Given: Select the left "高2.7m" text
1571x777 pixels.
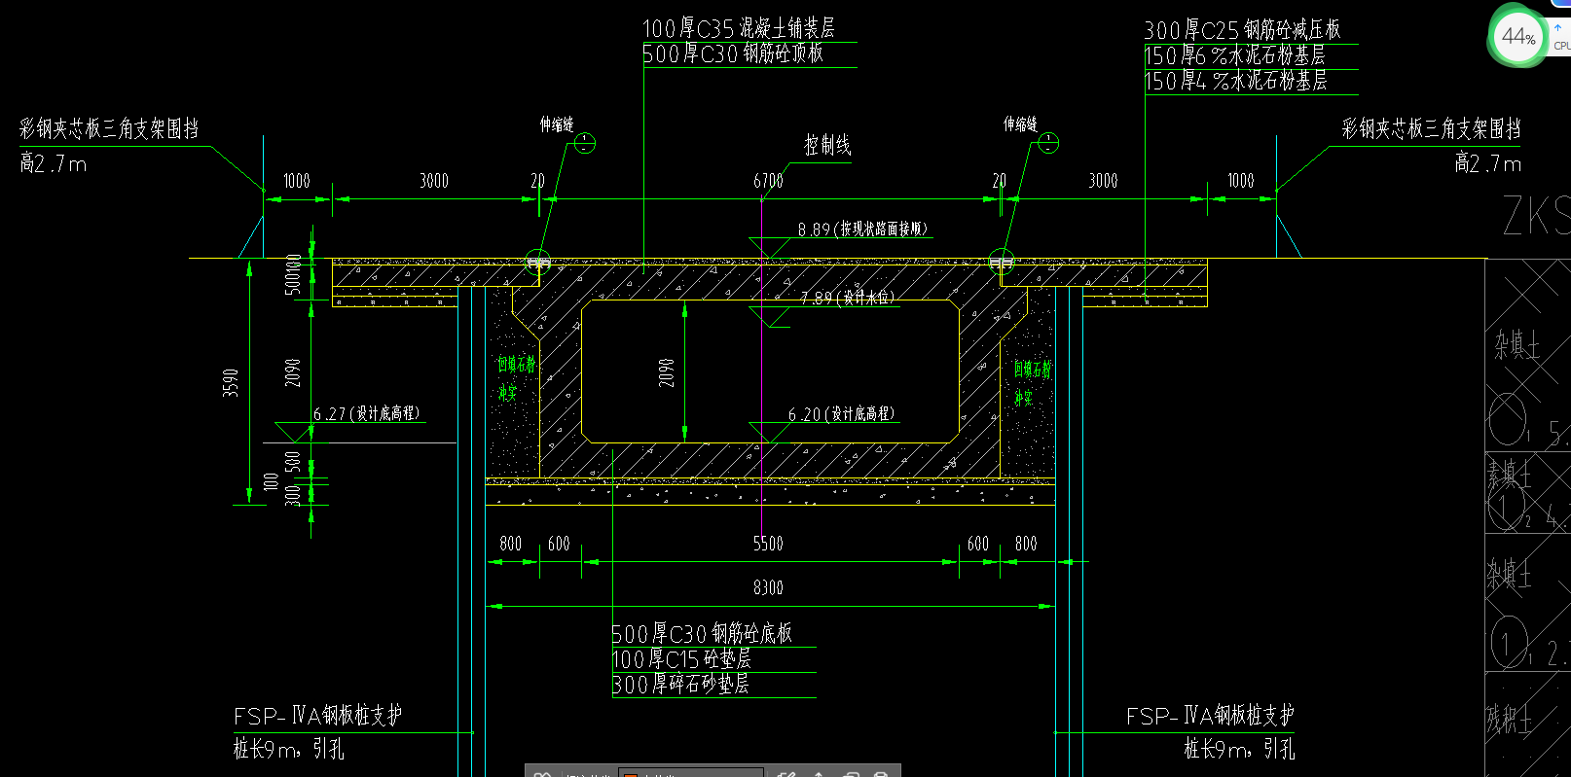Looking at the screenshot, I should point(54,163).
